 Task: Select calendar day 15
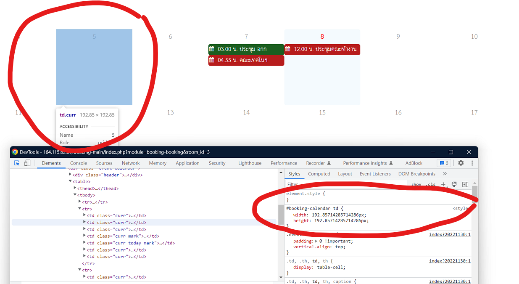[x=322, y=112]
